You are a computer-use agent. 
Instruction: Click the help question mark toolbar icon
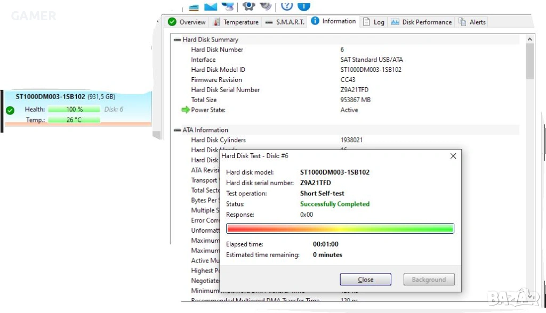287,5
